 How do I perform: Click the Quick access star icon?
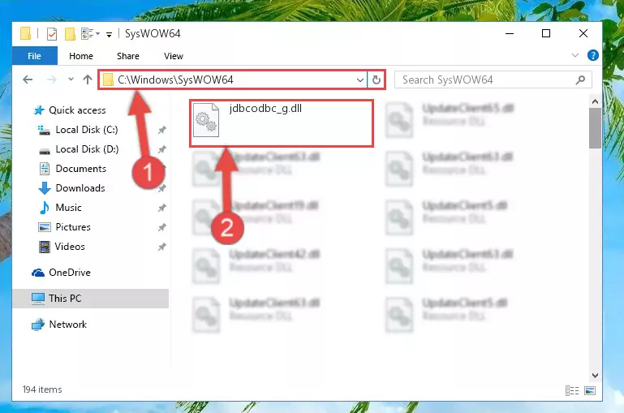[39, 110]
